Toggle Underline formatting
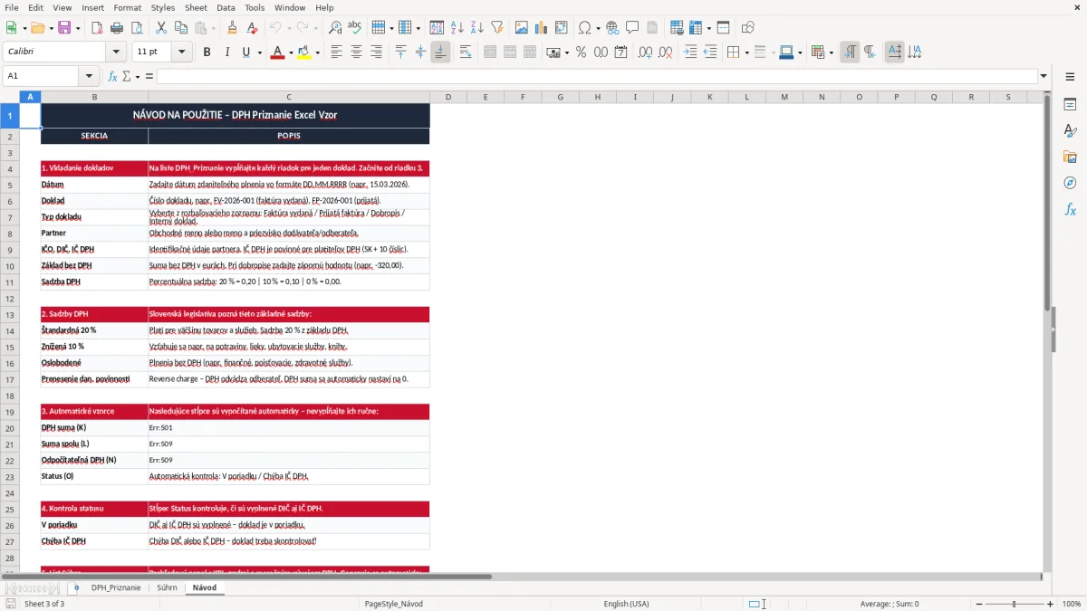Viewport: 1087px width, 611px height. (x=245, y=53)
